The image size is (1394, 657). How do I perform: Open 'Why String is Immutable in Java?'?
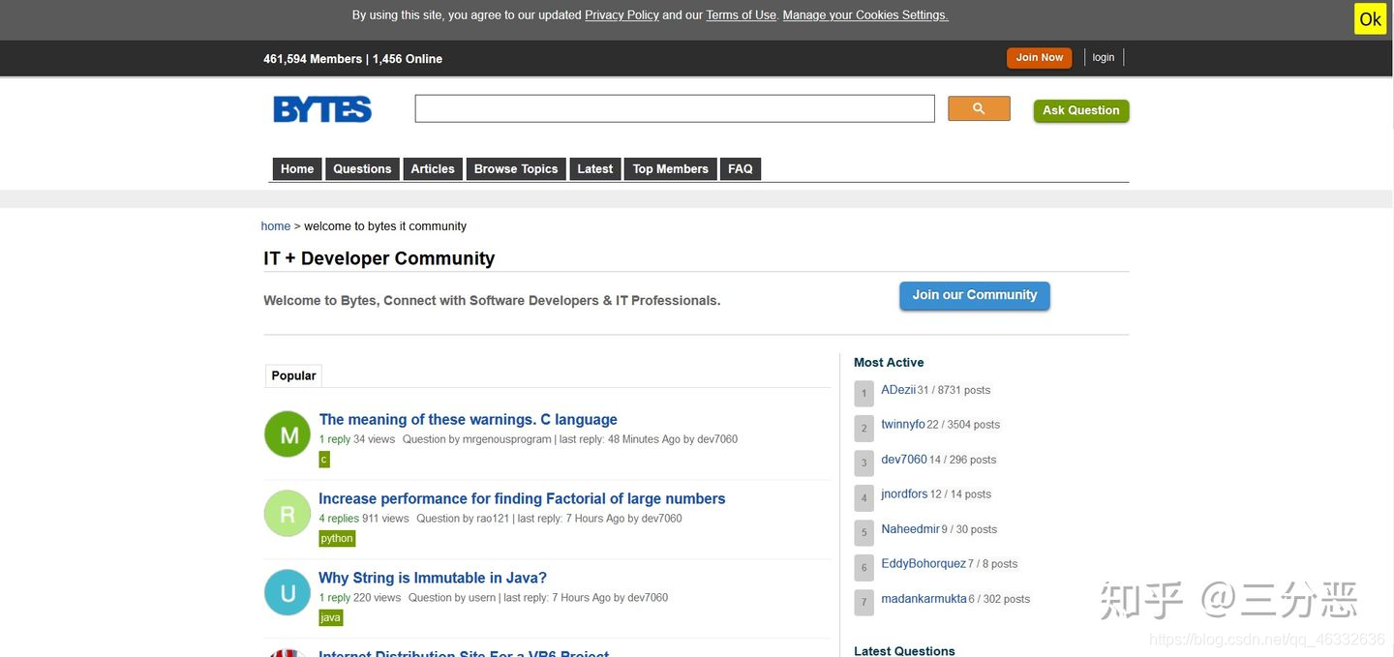pyautogui.click(x=433, y=579)
